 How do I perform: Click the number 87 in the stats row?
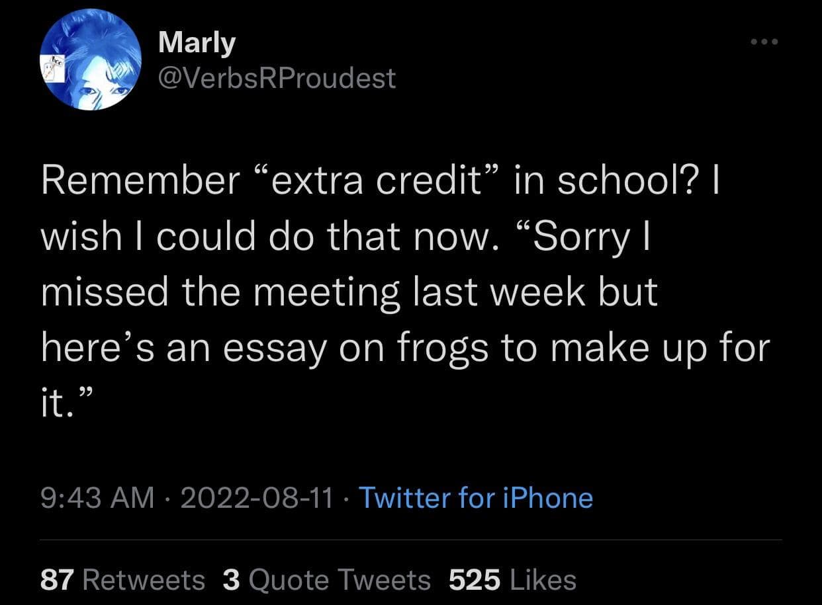pyautogui.click(x=57, y=580)
